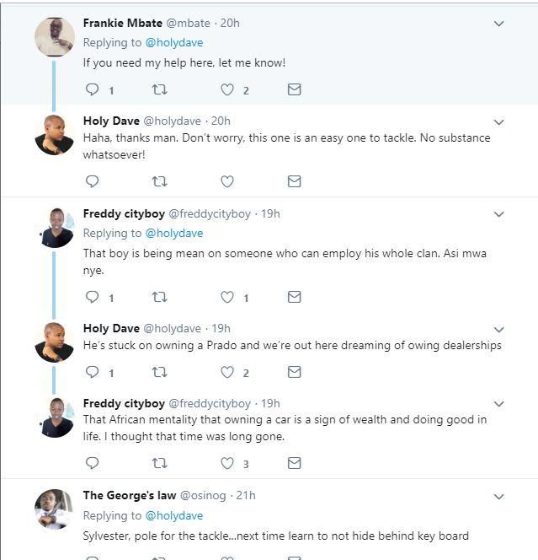Open Freddy cityboy's avatar on first tweet
The height and width of the screenshot is (560, 538).
(55, 228)
